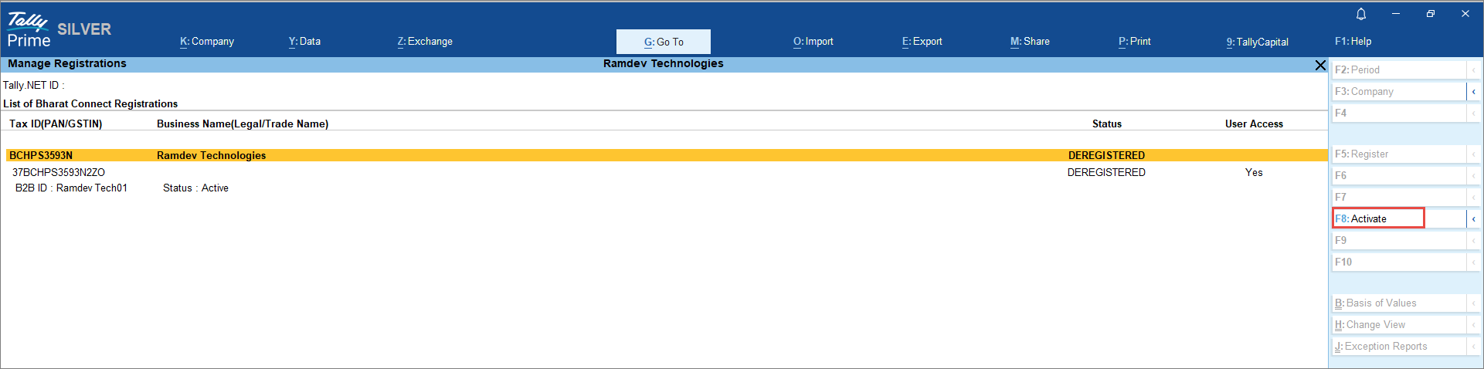Click the Tally Prime logo
This screenshot has height=369, width=1484.
coord(29,30)
